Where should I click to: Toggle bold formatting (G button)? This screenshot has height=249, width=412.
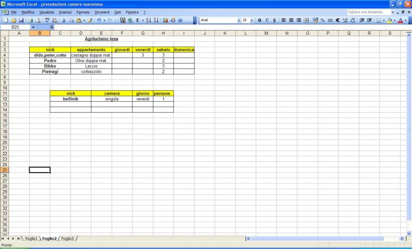click(x=260, y=20)
